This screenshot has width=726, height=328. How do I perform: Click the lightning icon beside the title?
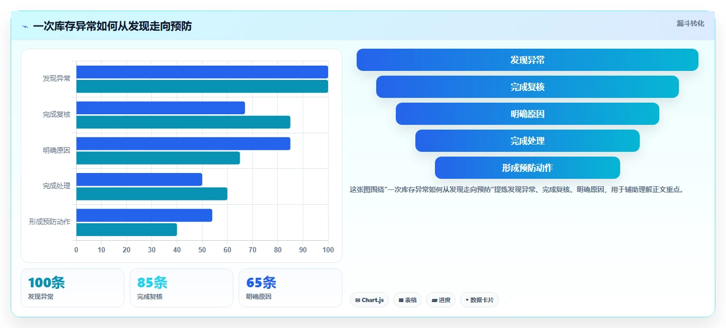[x=25, y=26]
